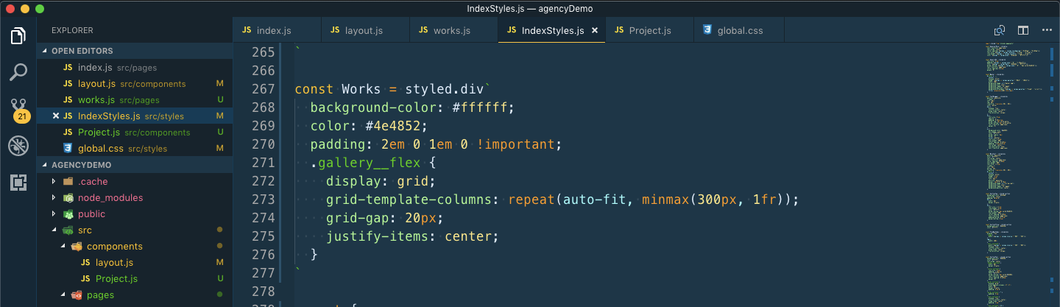Screen dimensions: 1060x307
Task: Close IndexStyles.js in Open Editors list
Action: pos(56,116)
